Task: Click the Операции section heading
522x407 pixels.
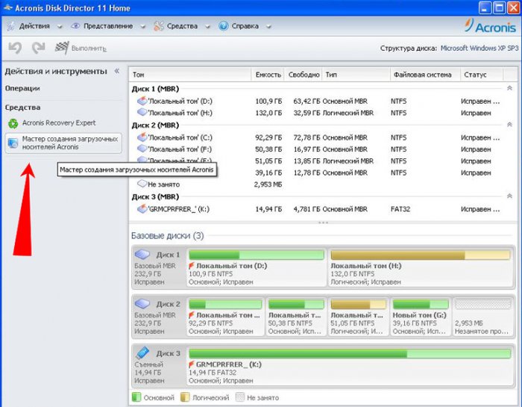Action: click(22, 89)
